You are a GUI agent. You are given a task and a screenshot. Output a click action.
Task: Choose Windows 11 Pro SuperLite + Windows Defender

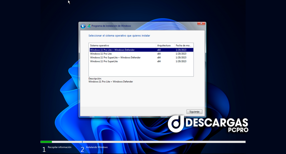[115, 58]
